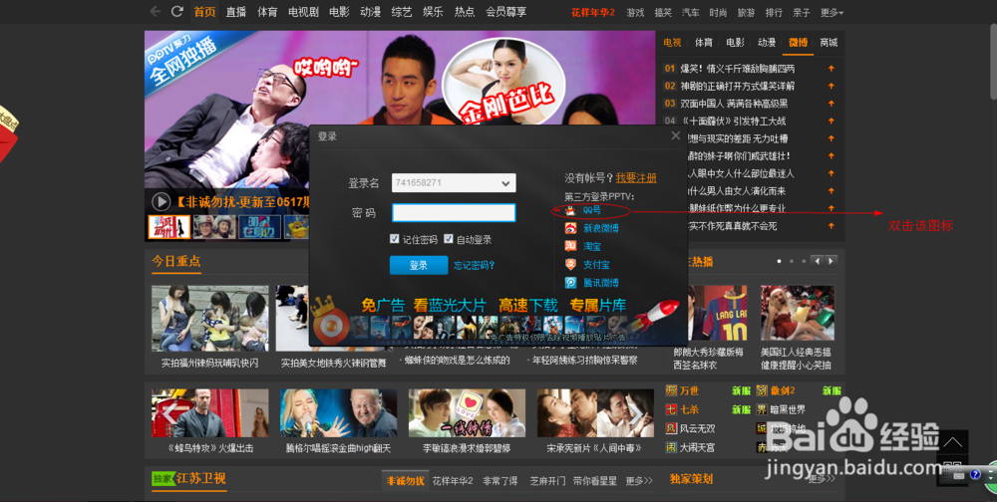Open the 郎朗大秀珍藏版梅西签名球衣 thumbnail
Viewport: 997px width, 502px height.
pyautogui.click(x=711, y=313)
